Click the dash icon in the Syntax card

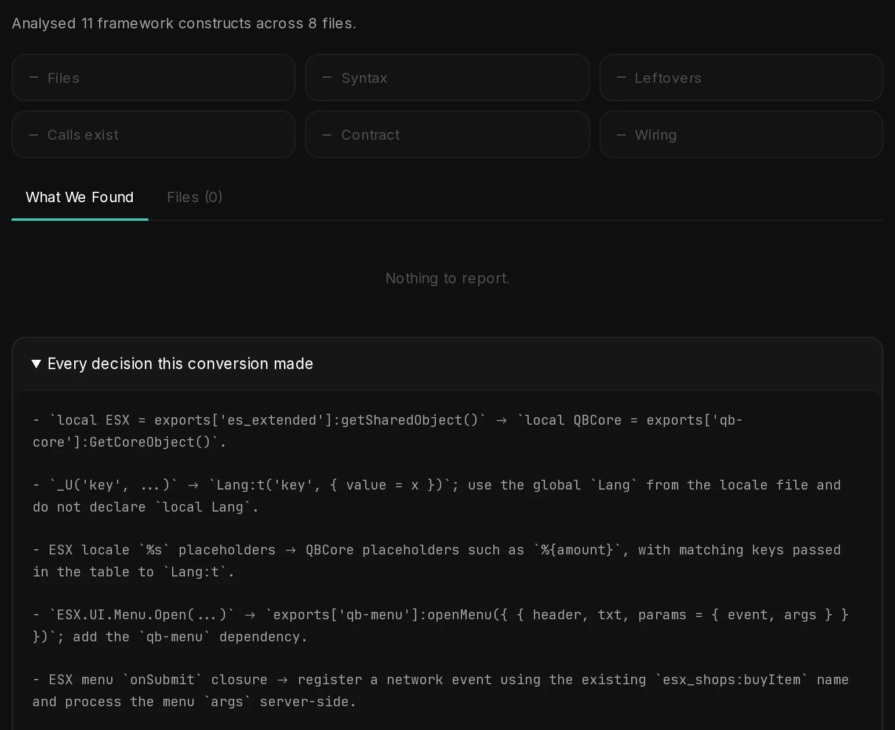point(327,78)
